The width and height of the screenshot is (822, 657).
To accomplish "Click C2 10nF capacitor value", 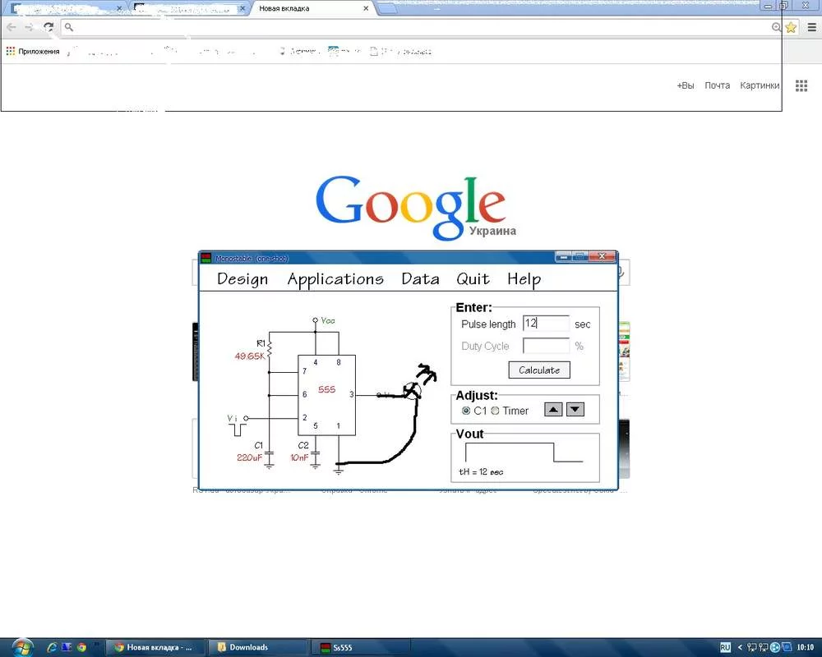I will 299,457.
